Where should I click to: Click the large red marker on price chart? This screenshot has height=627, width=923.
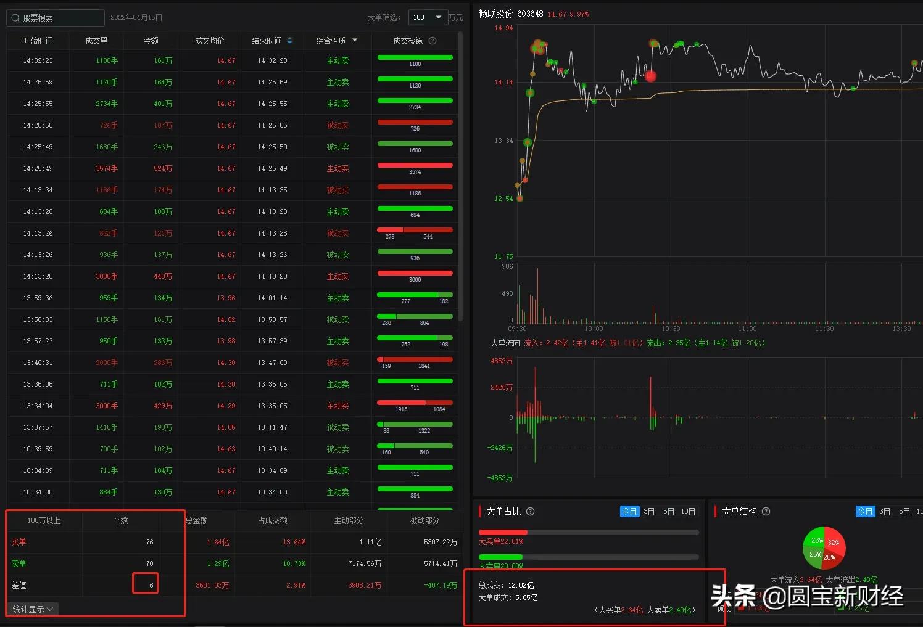[x=650, y=76]
